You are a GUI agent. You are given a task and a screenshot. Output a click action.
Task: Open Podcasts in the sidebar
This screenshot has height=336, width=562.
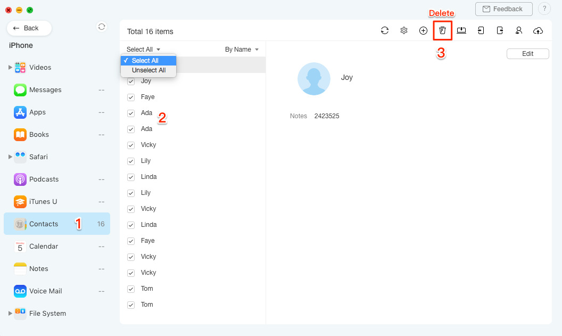pyautogui.click(x=57, y=179)
